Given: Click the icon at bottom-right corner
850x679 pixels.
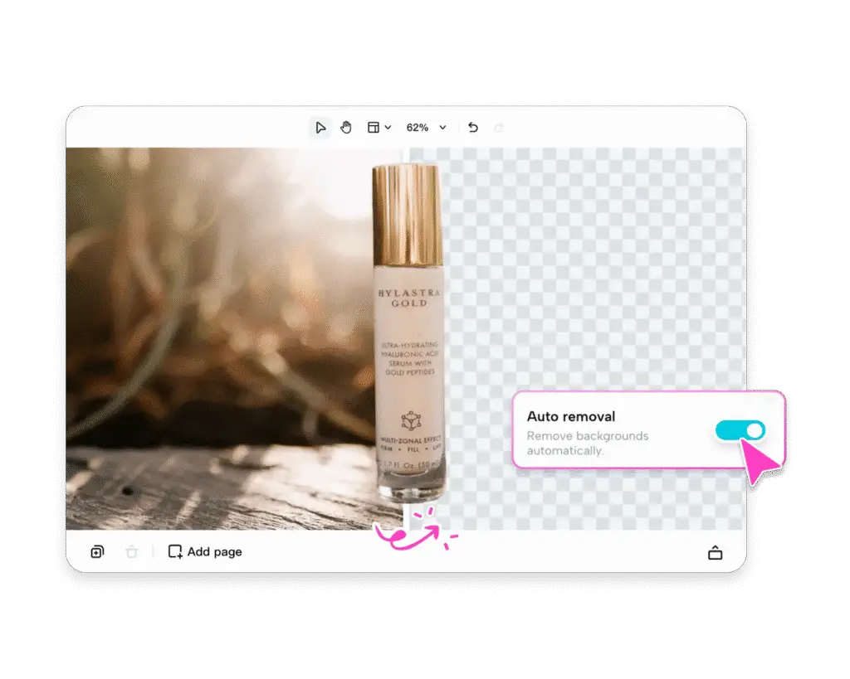Looking at the screenshot, I should 715,553.
